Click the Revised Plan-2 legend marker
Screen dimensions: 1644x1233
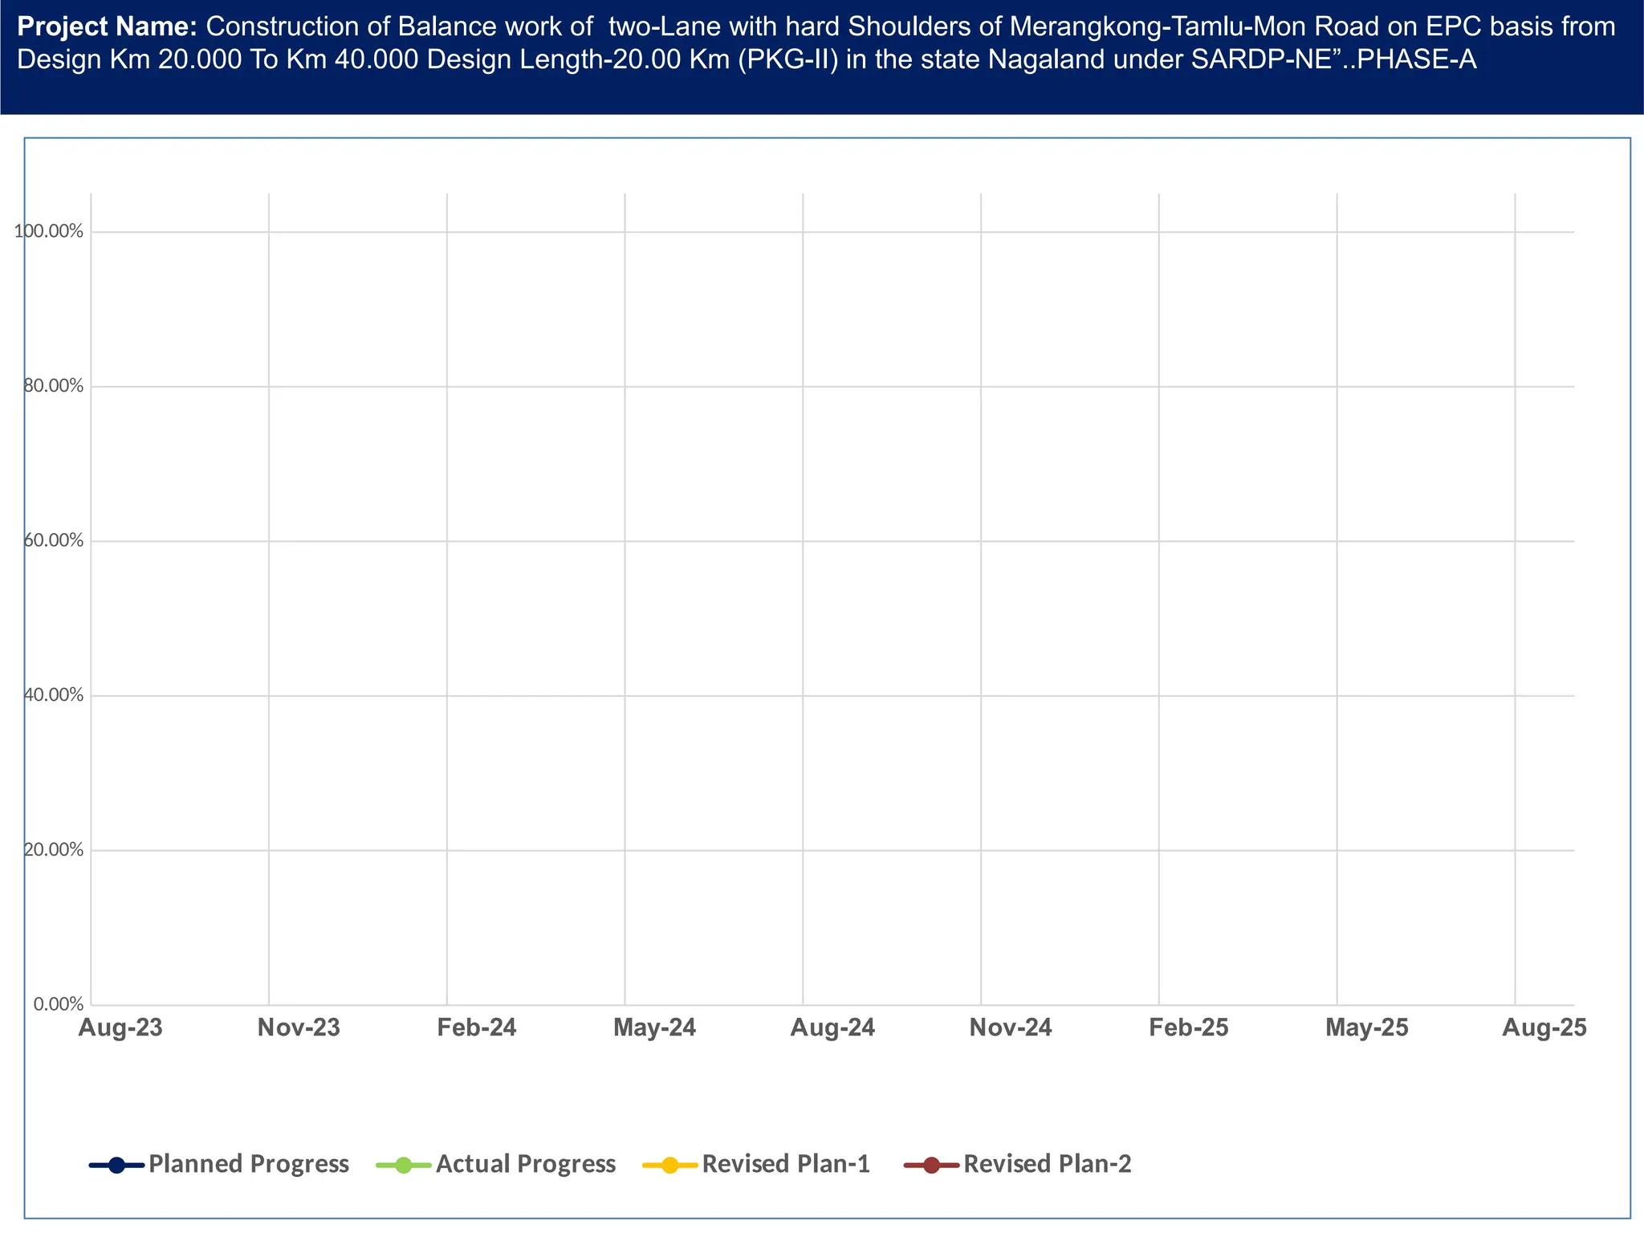[931, 1165]
